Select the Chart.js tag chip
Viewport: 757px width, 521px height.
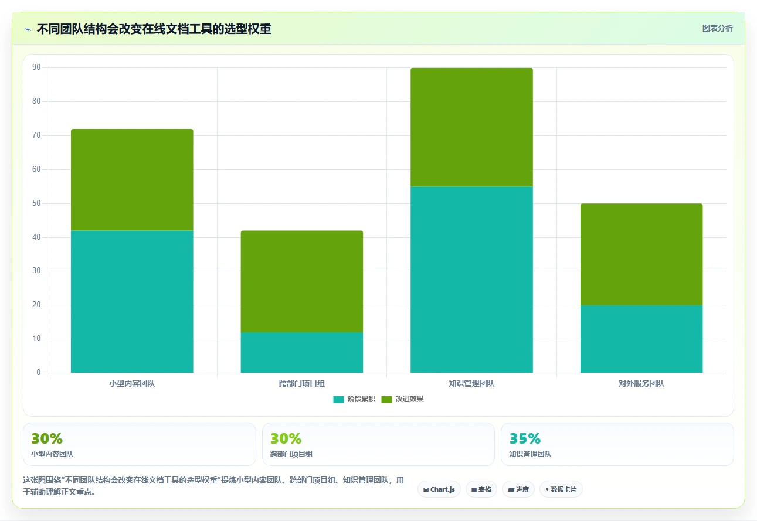coord(439,489)
